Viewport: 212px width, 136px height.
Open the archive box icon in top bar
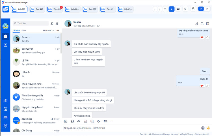[x=178, y=9]
